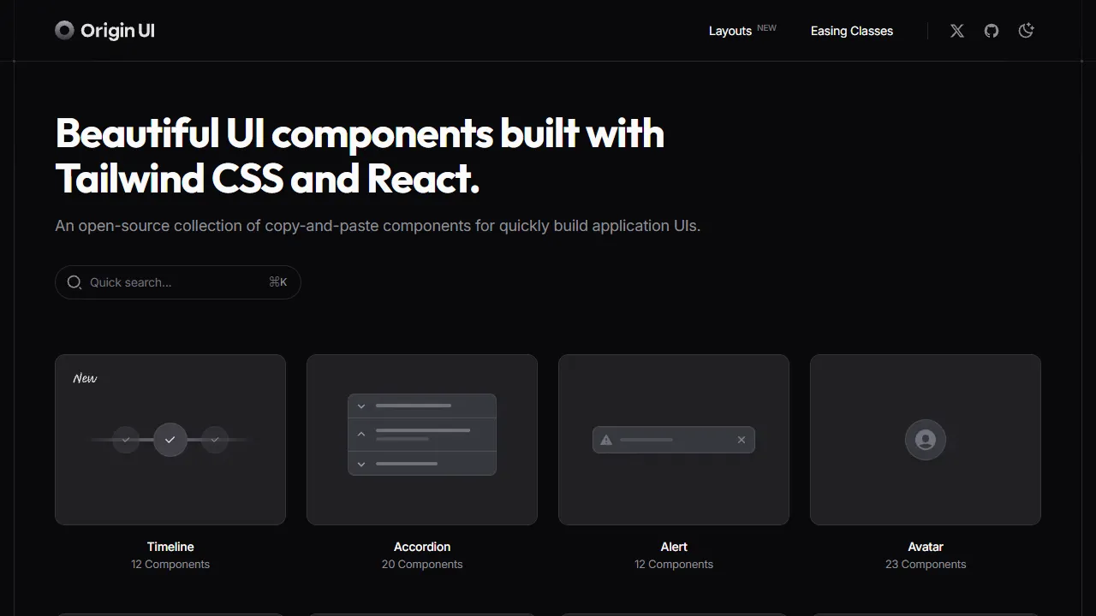Click the ⌘K shortcut hint

point(278,282)
